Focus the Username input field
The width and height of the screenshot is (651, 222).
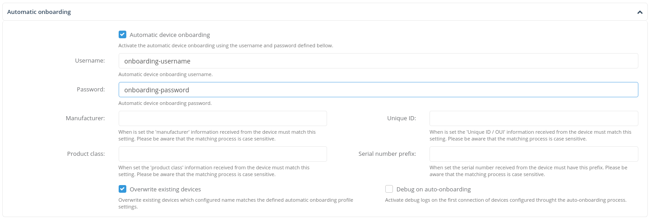point(378,61)
